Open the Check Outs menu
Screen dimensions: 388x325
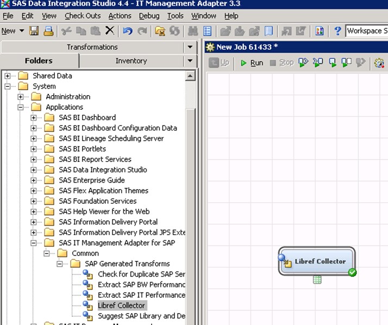83,16
